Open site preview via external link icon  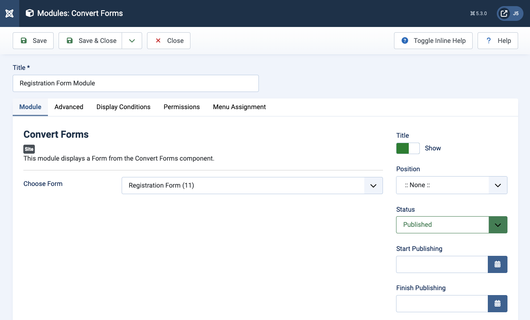504,13
